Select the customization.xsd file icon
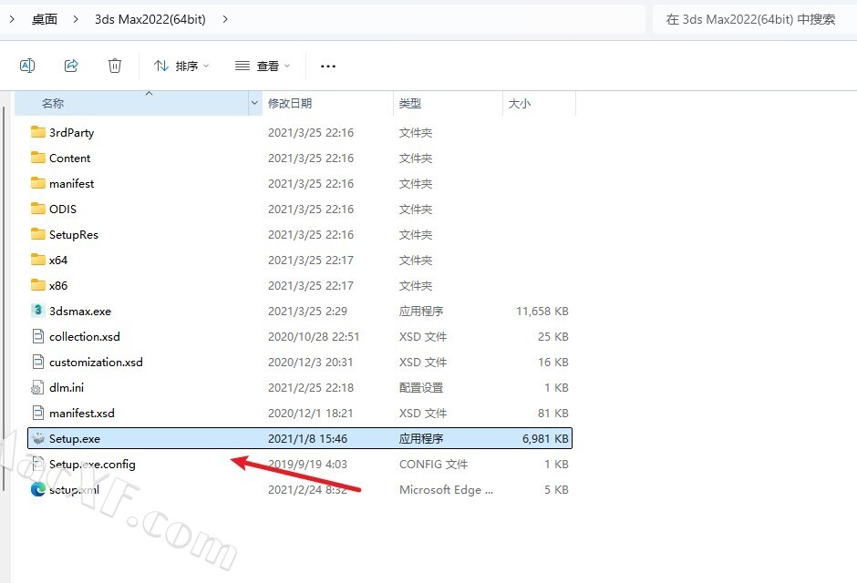The image size is (857, 583). (37, 362)
